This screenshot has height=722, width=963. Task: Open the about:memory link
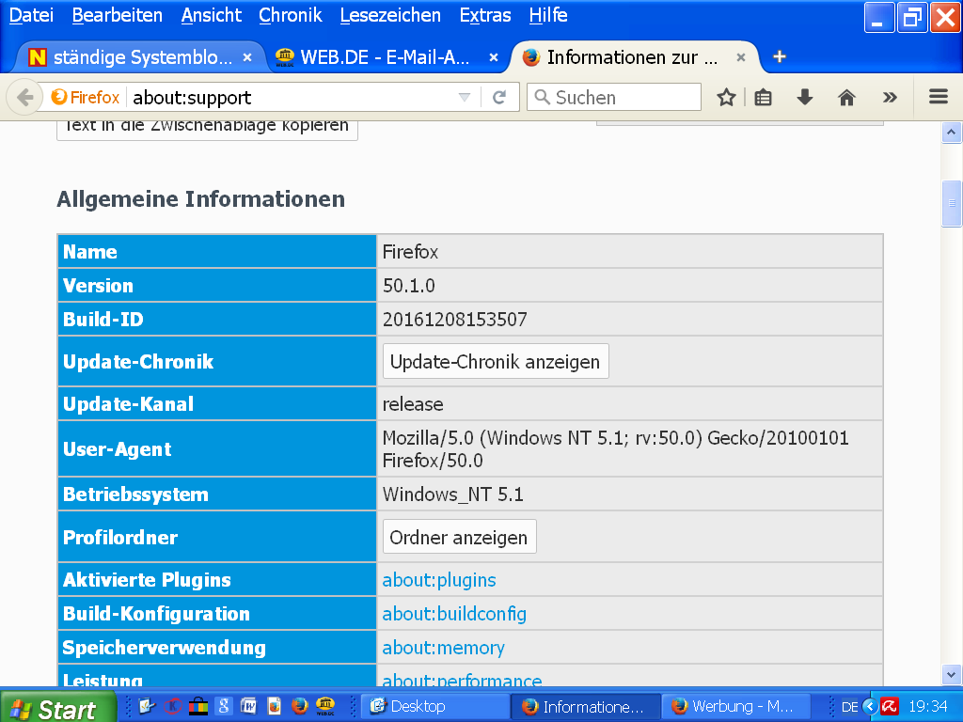[x=444, y=648]
